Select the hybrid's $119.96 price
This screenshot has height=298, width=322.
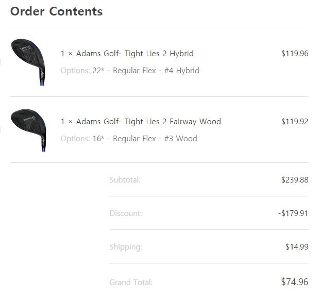tap(295, 54)
